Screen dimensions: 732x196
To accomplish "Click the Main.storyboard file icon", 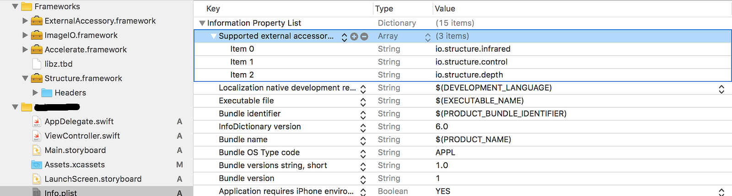I will coord(37,150).
